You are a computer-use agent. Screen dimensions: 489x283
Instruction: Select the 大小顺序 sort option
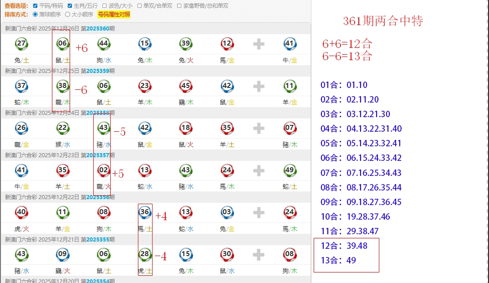tap(68, 14)
